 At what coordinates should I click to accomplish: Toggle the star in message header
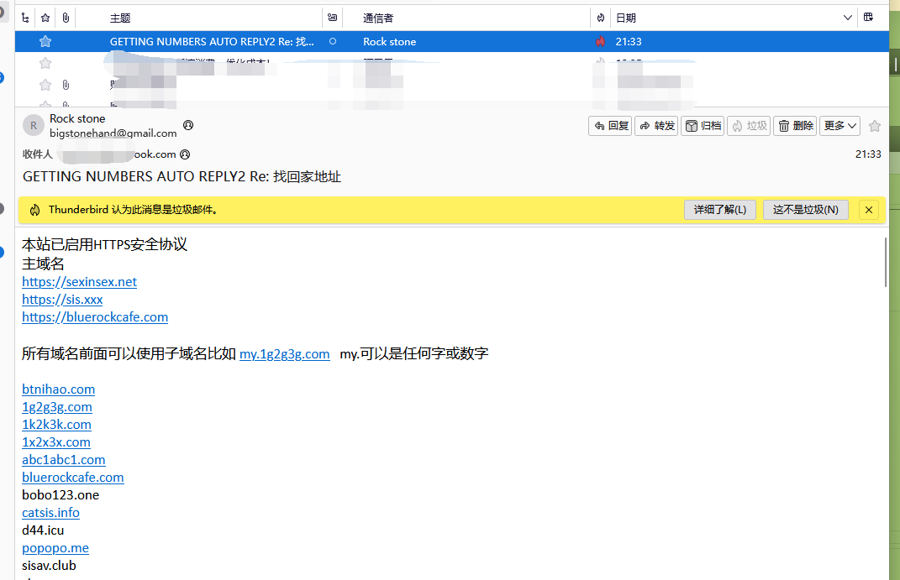[x=875, y=126]
